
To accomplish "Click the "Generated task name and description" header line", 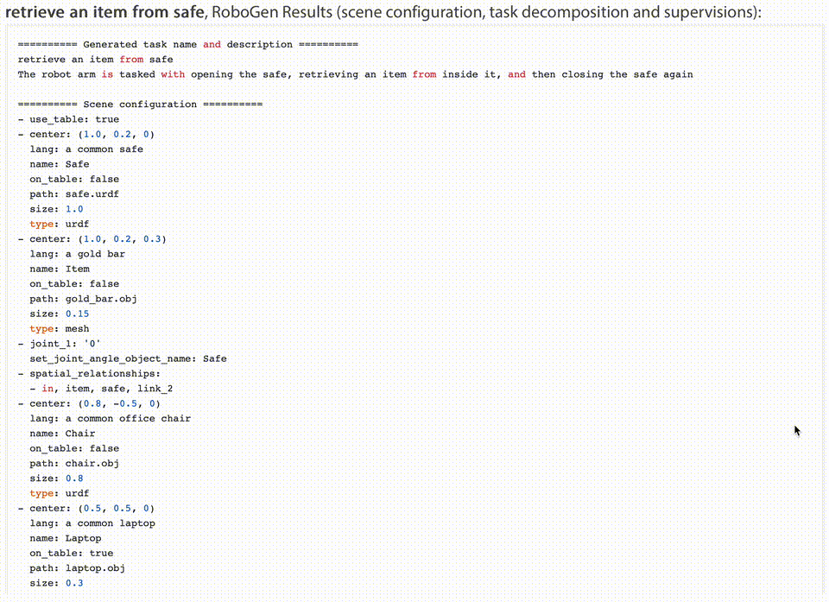I will click(x=187, y=44).
